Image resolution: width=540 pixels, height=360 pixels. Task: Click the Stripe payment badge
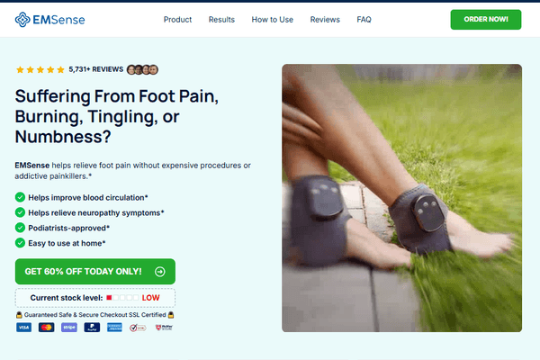69,328
